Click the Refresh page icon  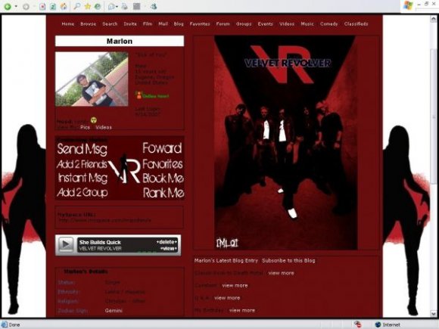tap(53, 7)
